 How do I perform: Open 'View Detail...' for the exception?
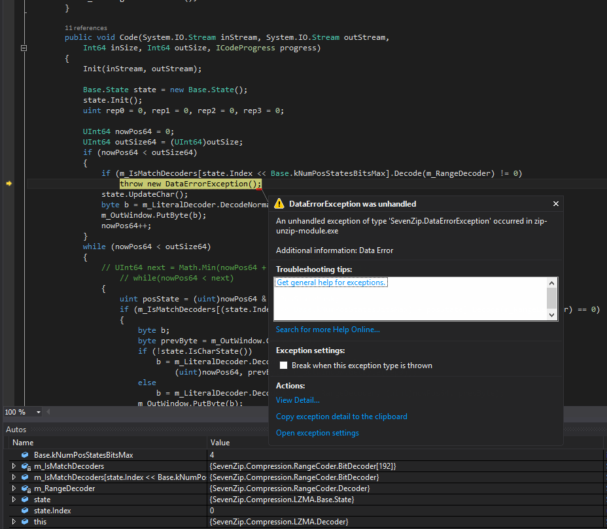point(298,400)
